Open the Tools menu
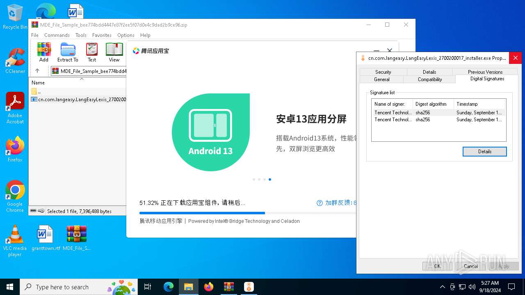The height and width of the screenshot is (295, 525). tap(81, 35)
